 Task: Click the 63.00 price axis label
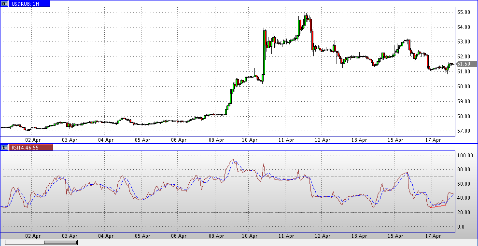(463, 41)
